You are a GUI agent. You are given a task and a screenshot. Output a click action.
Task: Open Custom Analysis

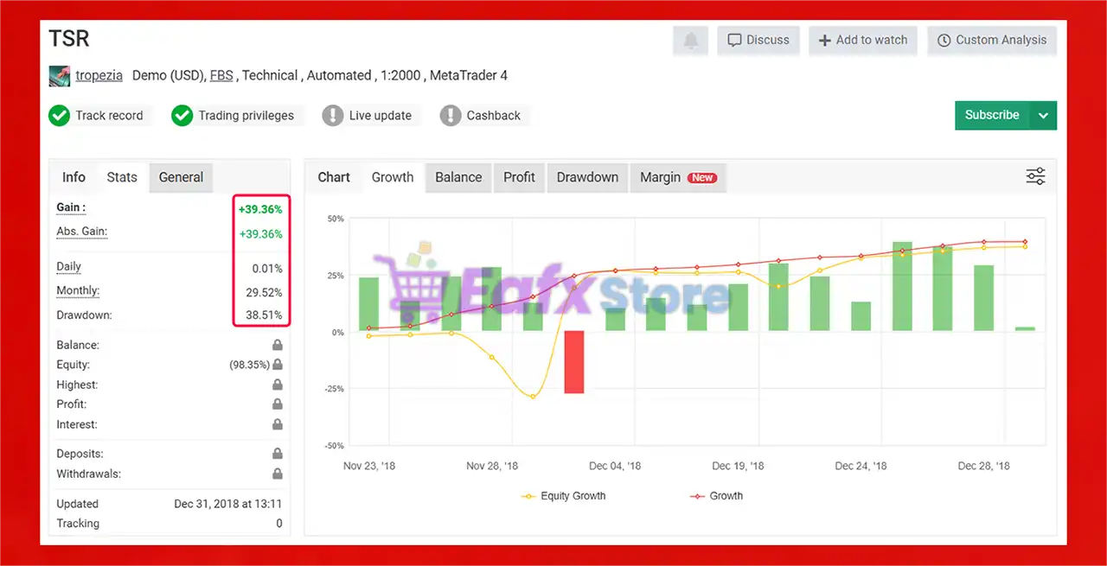point(992,41)
